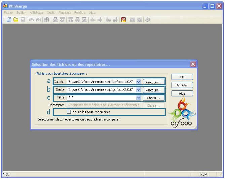Click the Annuler button

pos(182,85)
